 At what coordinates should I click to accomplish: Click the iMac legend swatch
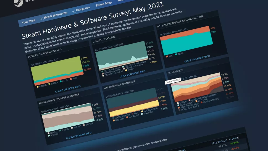click(133, 114)
